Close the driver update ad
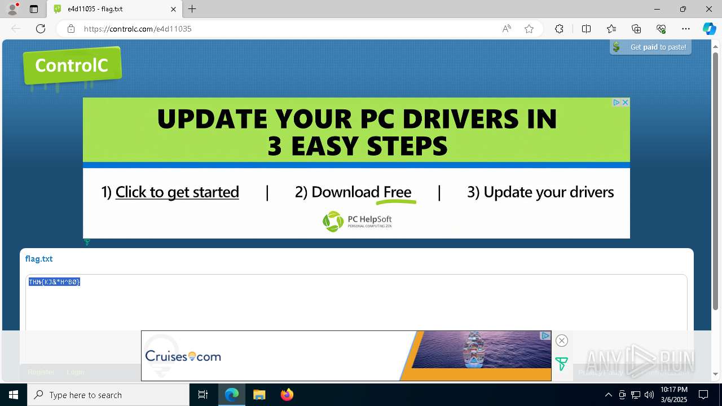Image resolution: width=722 pixels, height=406 pixels. tap(625, 102)
